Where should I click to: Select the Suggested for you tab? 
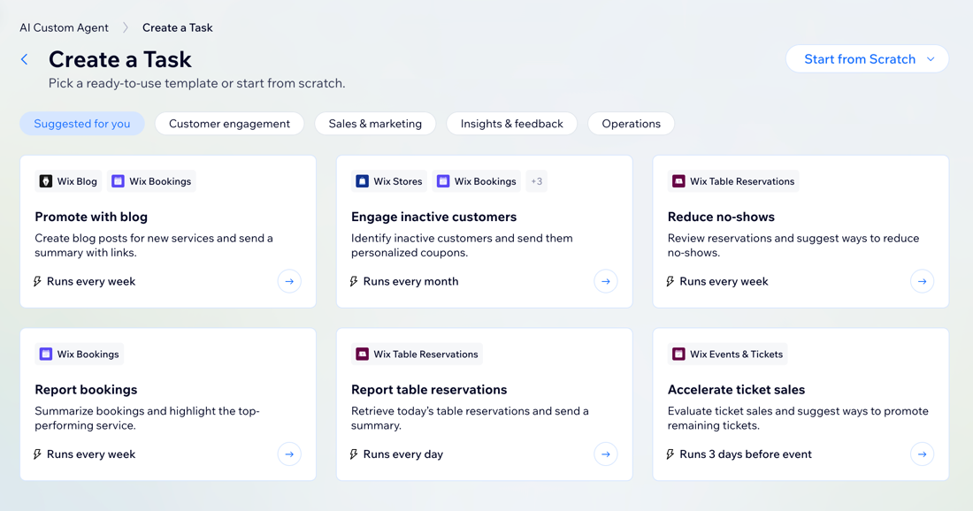(82, 124)
